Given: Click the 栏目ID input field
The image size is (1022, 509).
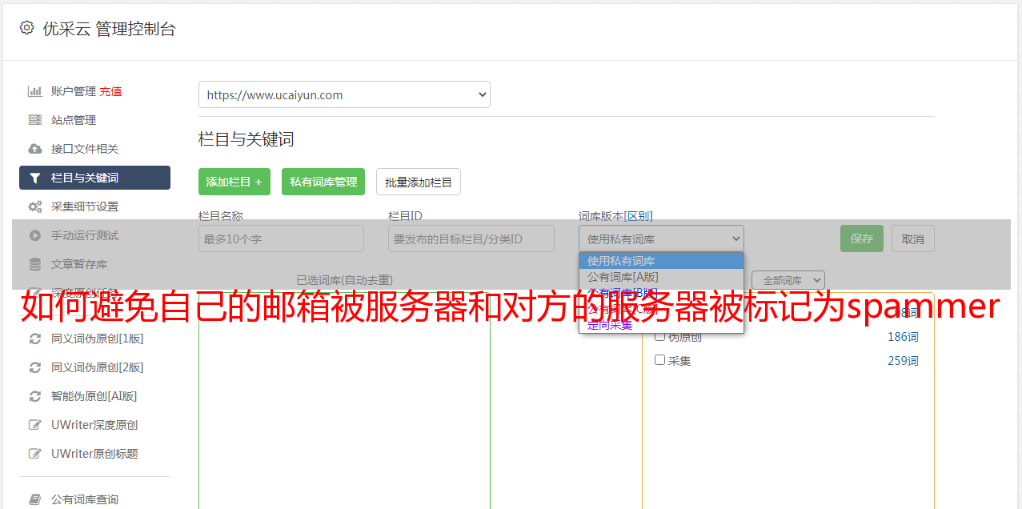Looking at the screenshot, I should (471, 238).
